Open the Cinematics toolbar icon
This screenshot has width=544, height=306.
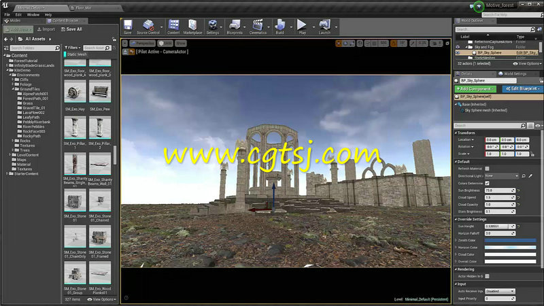258,27
